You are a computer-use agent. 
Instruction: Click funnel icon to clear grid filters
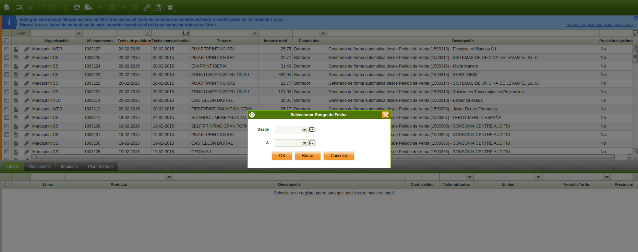pyautogui.click(x=635, y=33)
